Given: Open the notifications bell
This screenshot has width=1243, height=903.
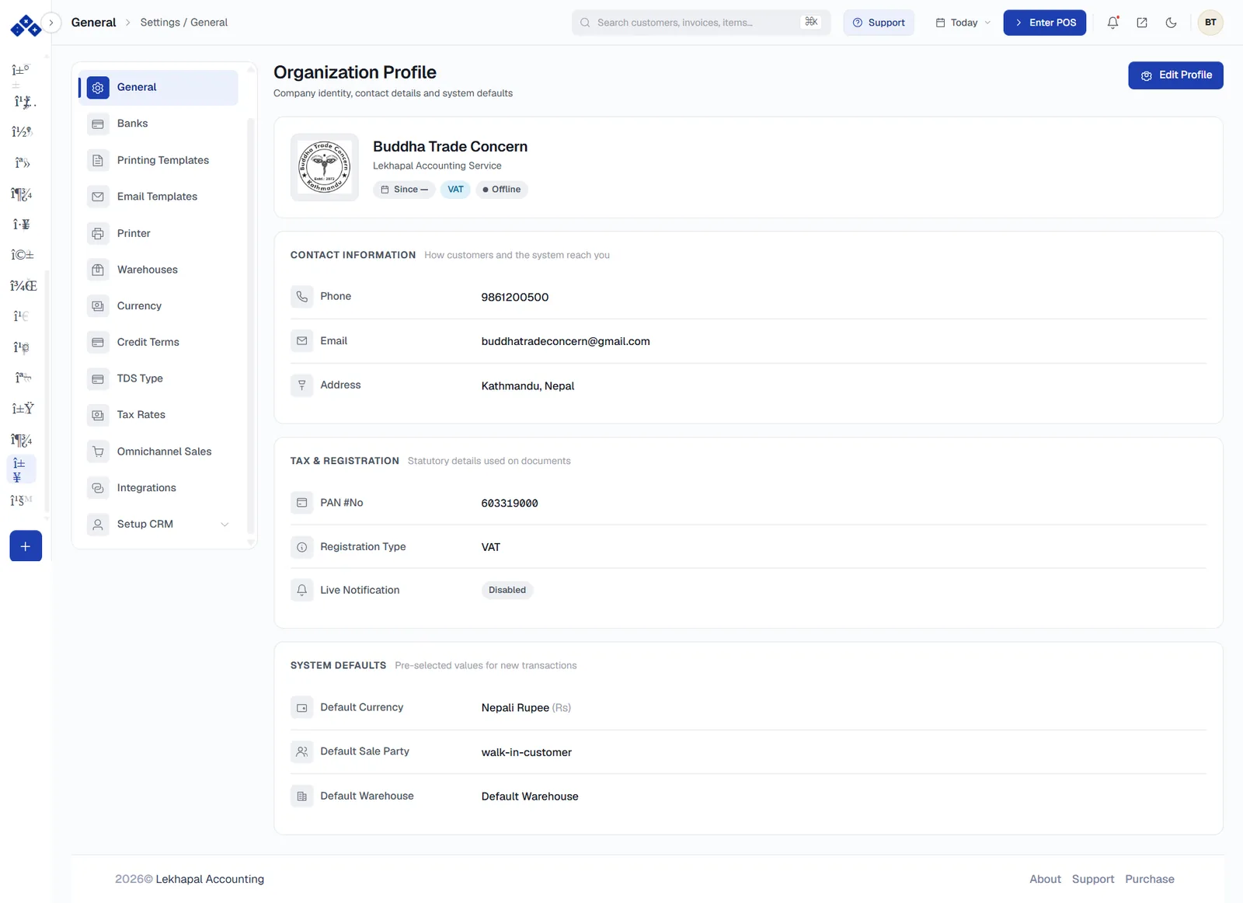Looking at the screenshot, I should [1112, 23].
